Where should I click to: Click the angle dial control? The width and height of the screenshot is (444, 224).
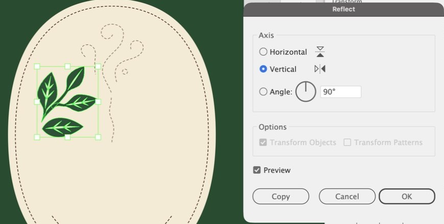point(306,92)
